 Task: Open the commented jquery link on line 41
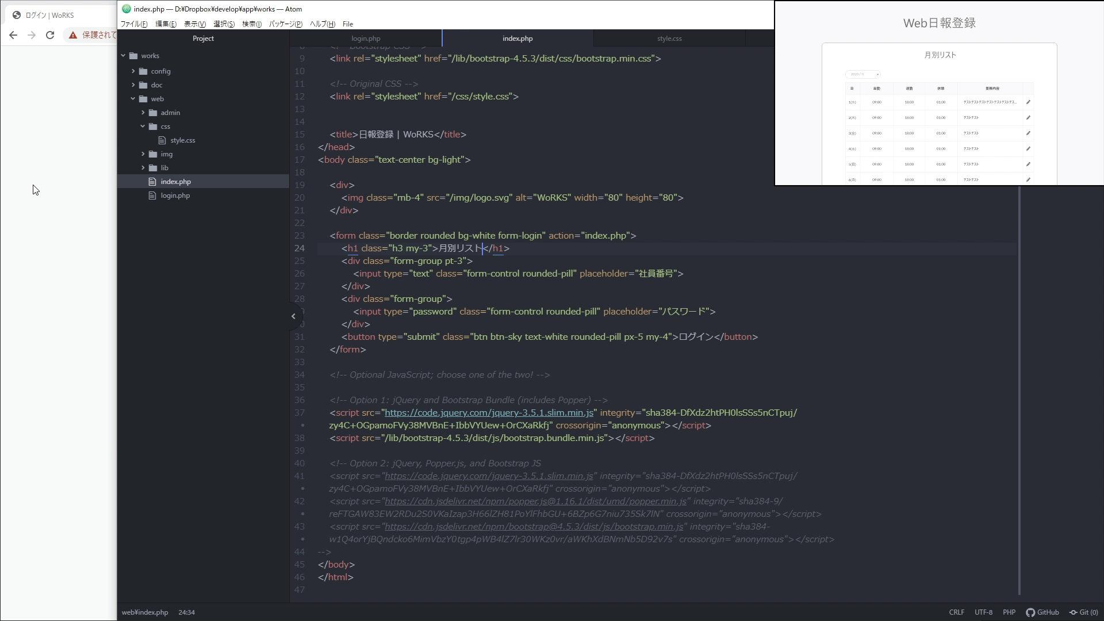point(489,476)
